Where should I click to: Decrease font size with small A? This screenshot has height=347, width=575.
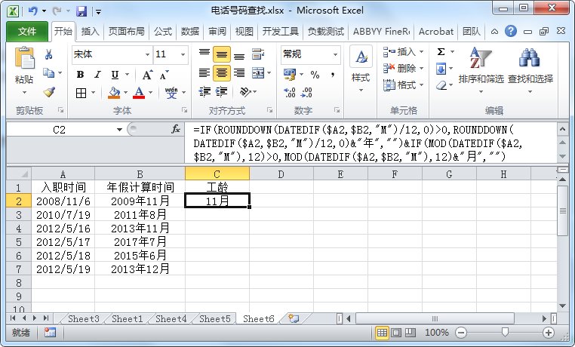[165, 75]
